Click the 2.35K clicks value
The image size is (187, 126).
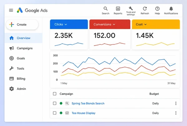[64, 36]
